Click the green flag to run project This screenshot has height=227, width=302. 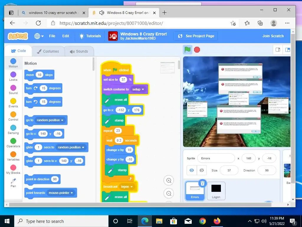pos(187,50)
